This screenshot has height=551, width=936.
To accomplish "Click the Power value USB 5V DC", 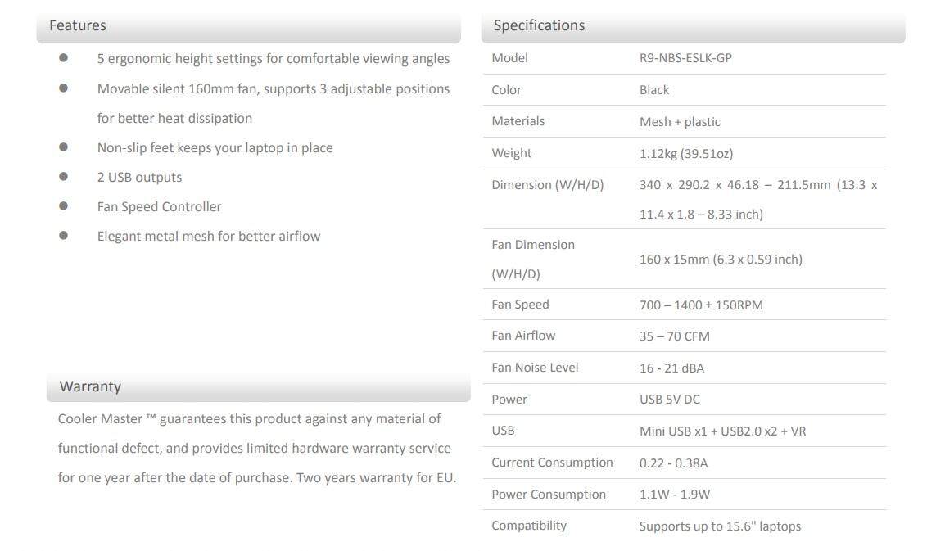I will [670, 400].
